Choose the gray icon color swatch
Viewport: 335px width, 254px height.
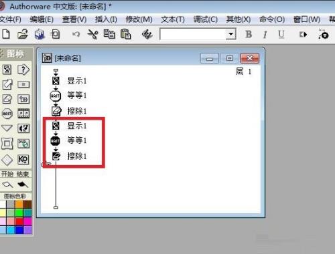coord(11,204)
